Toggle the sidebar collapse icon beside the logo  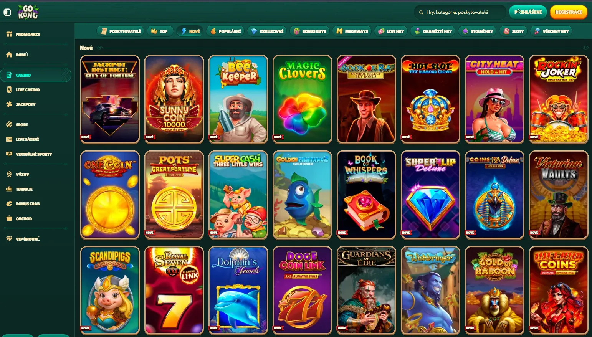point(7,12)
